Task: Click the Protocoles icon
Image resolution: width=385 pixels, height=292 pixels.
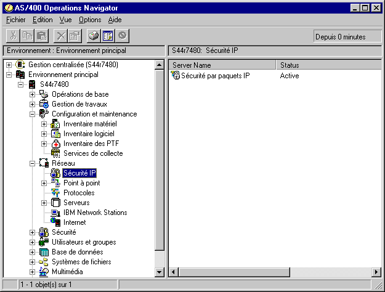Action: 55,193
